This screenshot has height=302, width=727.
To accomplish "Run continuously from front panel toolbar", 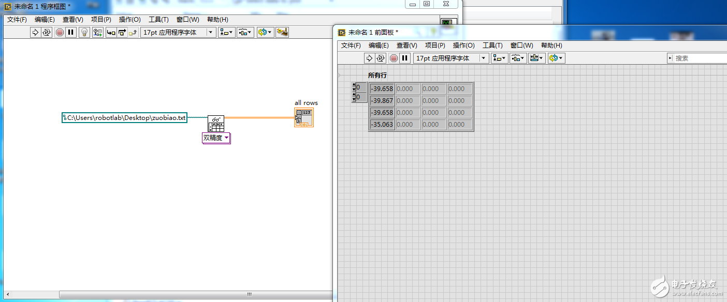I will (381, 58).
